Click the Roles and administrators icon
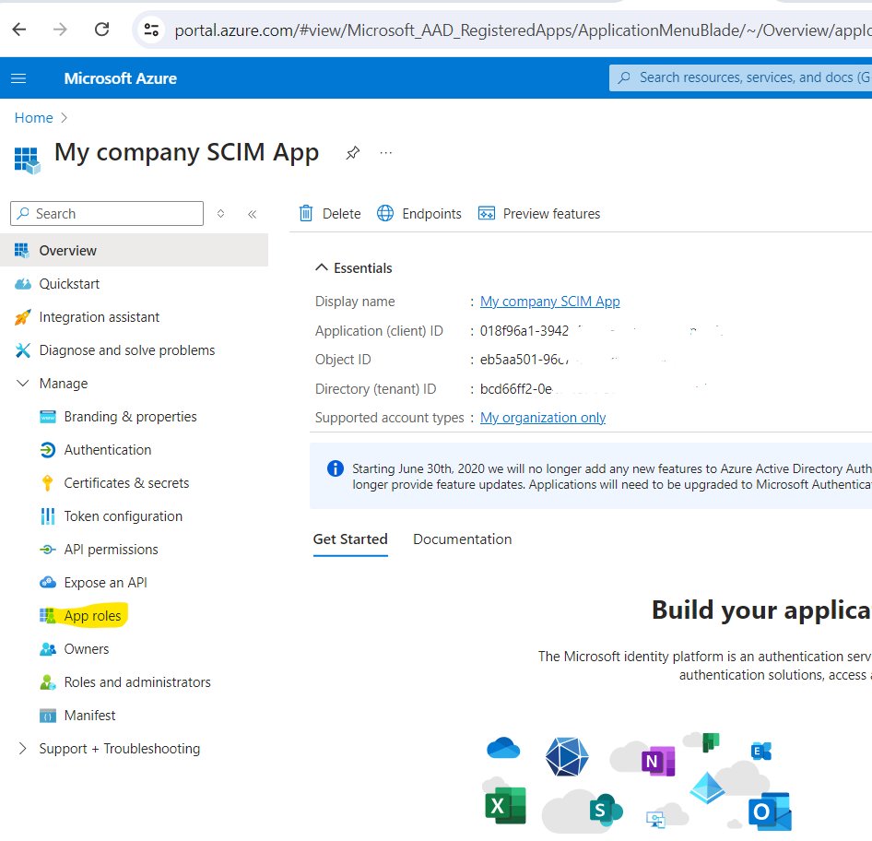The width and height of the screenshot is (872, 841). pyautogui.click(x=48, y=682)
